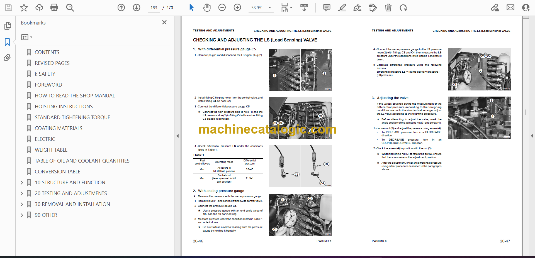This screenshot has height=258, width=535.
Task: Expand the 30 REMOVAL AND INSTALLATION bookmark
Action: click(x=22, y=204)
